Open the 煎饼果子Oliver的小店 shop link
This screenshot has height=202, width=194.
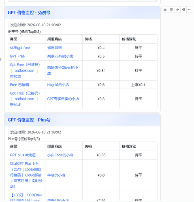[63, 71]
